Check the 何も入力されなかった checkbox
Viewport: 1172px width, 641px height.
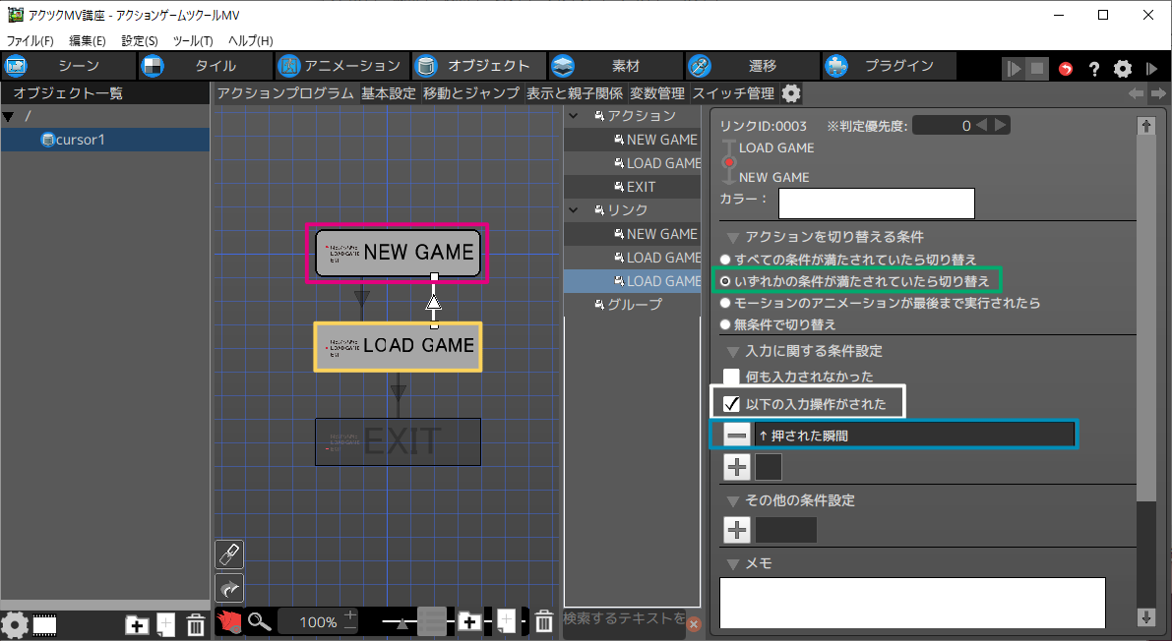[731, 376]
